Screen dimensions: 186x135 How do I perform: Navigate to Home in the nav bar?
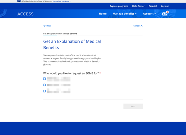pos(103,14)
